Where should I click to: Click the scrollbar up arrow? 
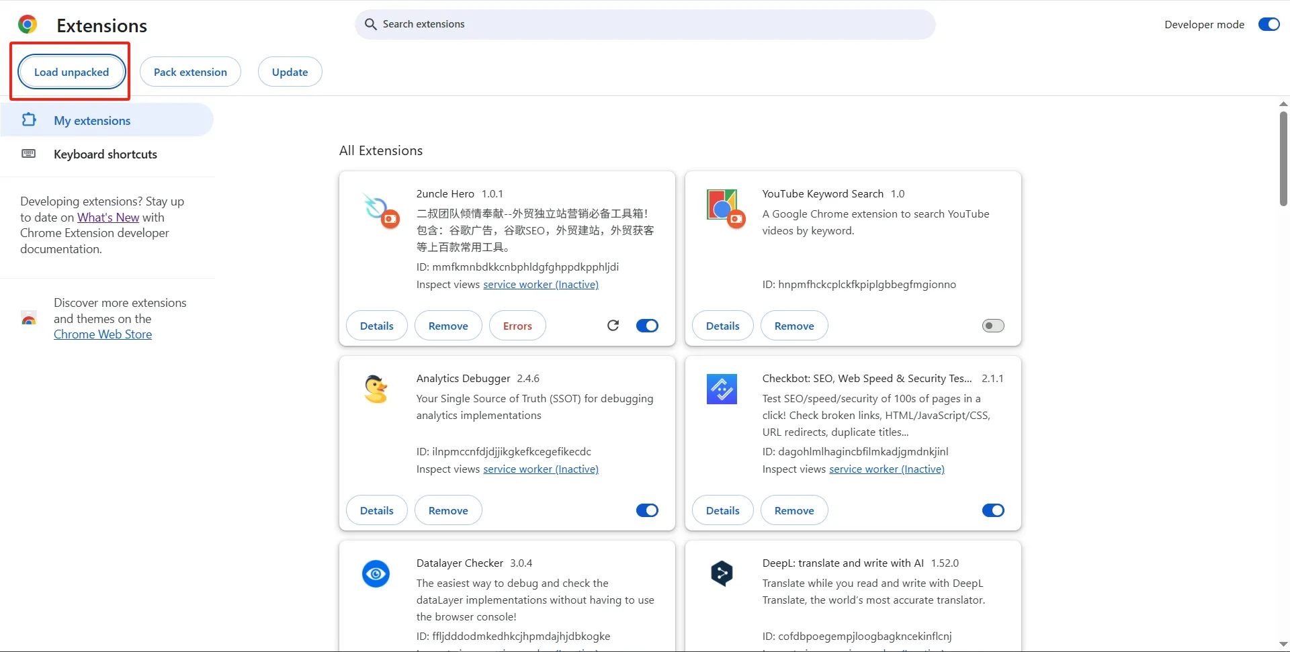[1283, 104]
